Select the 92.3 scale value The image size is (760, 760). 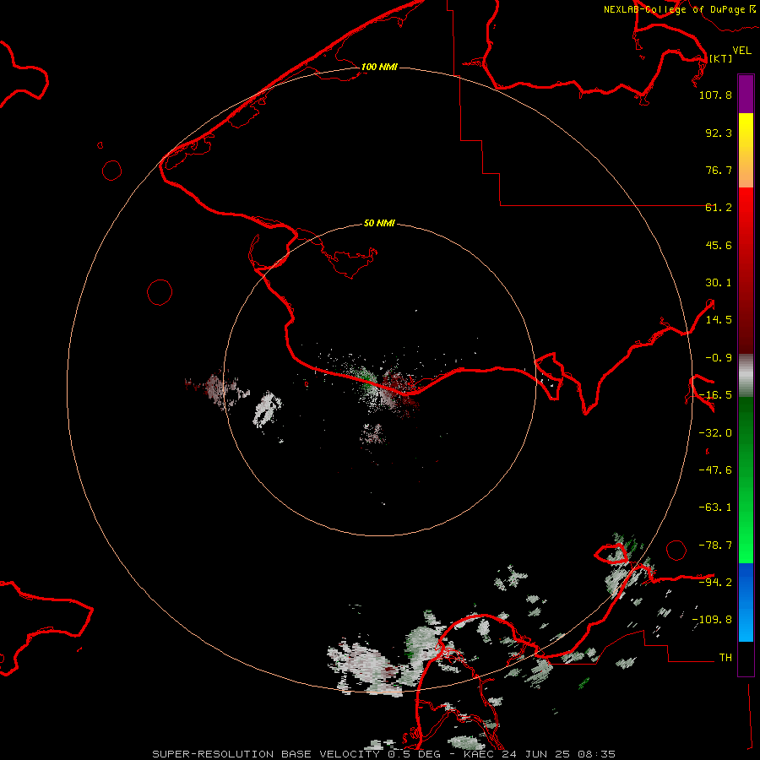pos(719,133)
